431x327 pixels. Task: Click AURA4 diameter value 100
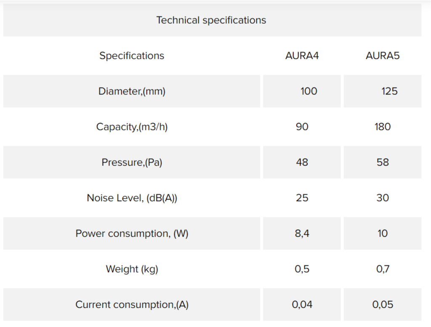(x=309, y=91)
